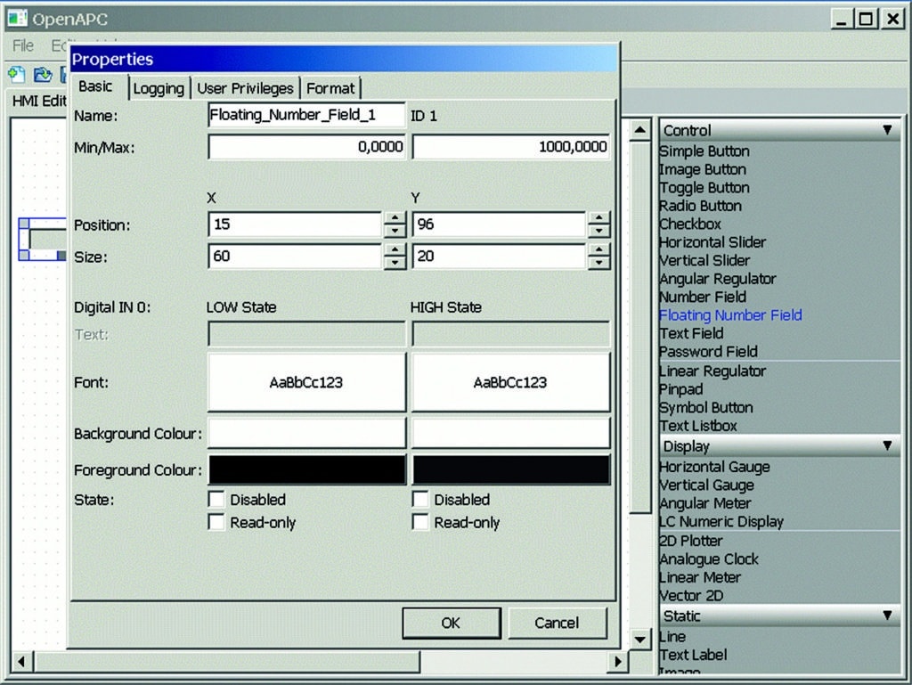Enable Read-only checkbox for LOW state
The image size is (912, 685).
point(216,522)
